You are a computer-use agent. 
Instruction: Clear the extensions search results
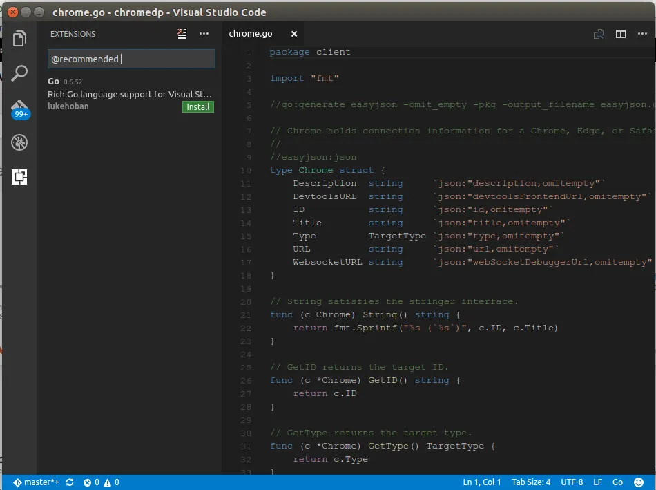(x=182, y=34)
